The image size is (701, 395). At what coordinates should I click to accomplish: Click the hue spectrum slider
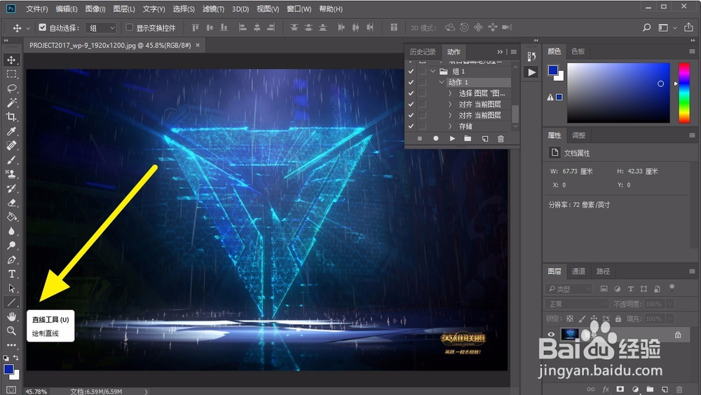tap(683, 93)
